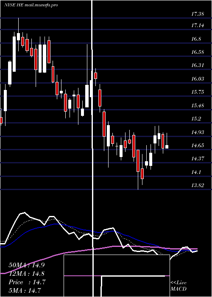Image resolution: width=212 pixels, height=297 pixels.
Task: Click the 16.31 price axis label
Action: [x=198, y=65]
